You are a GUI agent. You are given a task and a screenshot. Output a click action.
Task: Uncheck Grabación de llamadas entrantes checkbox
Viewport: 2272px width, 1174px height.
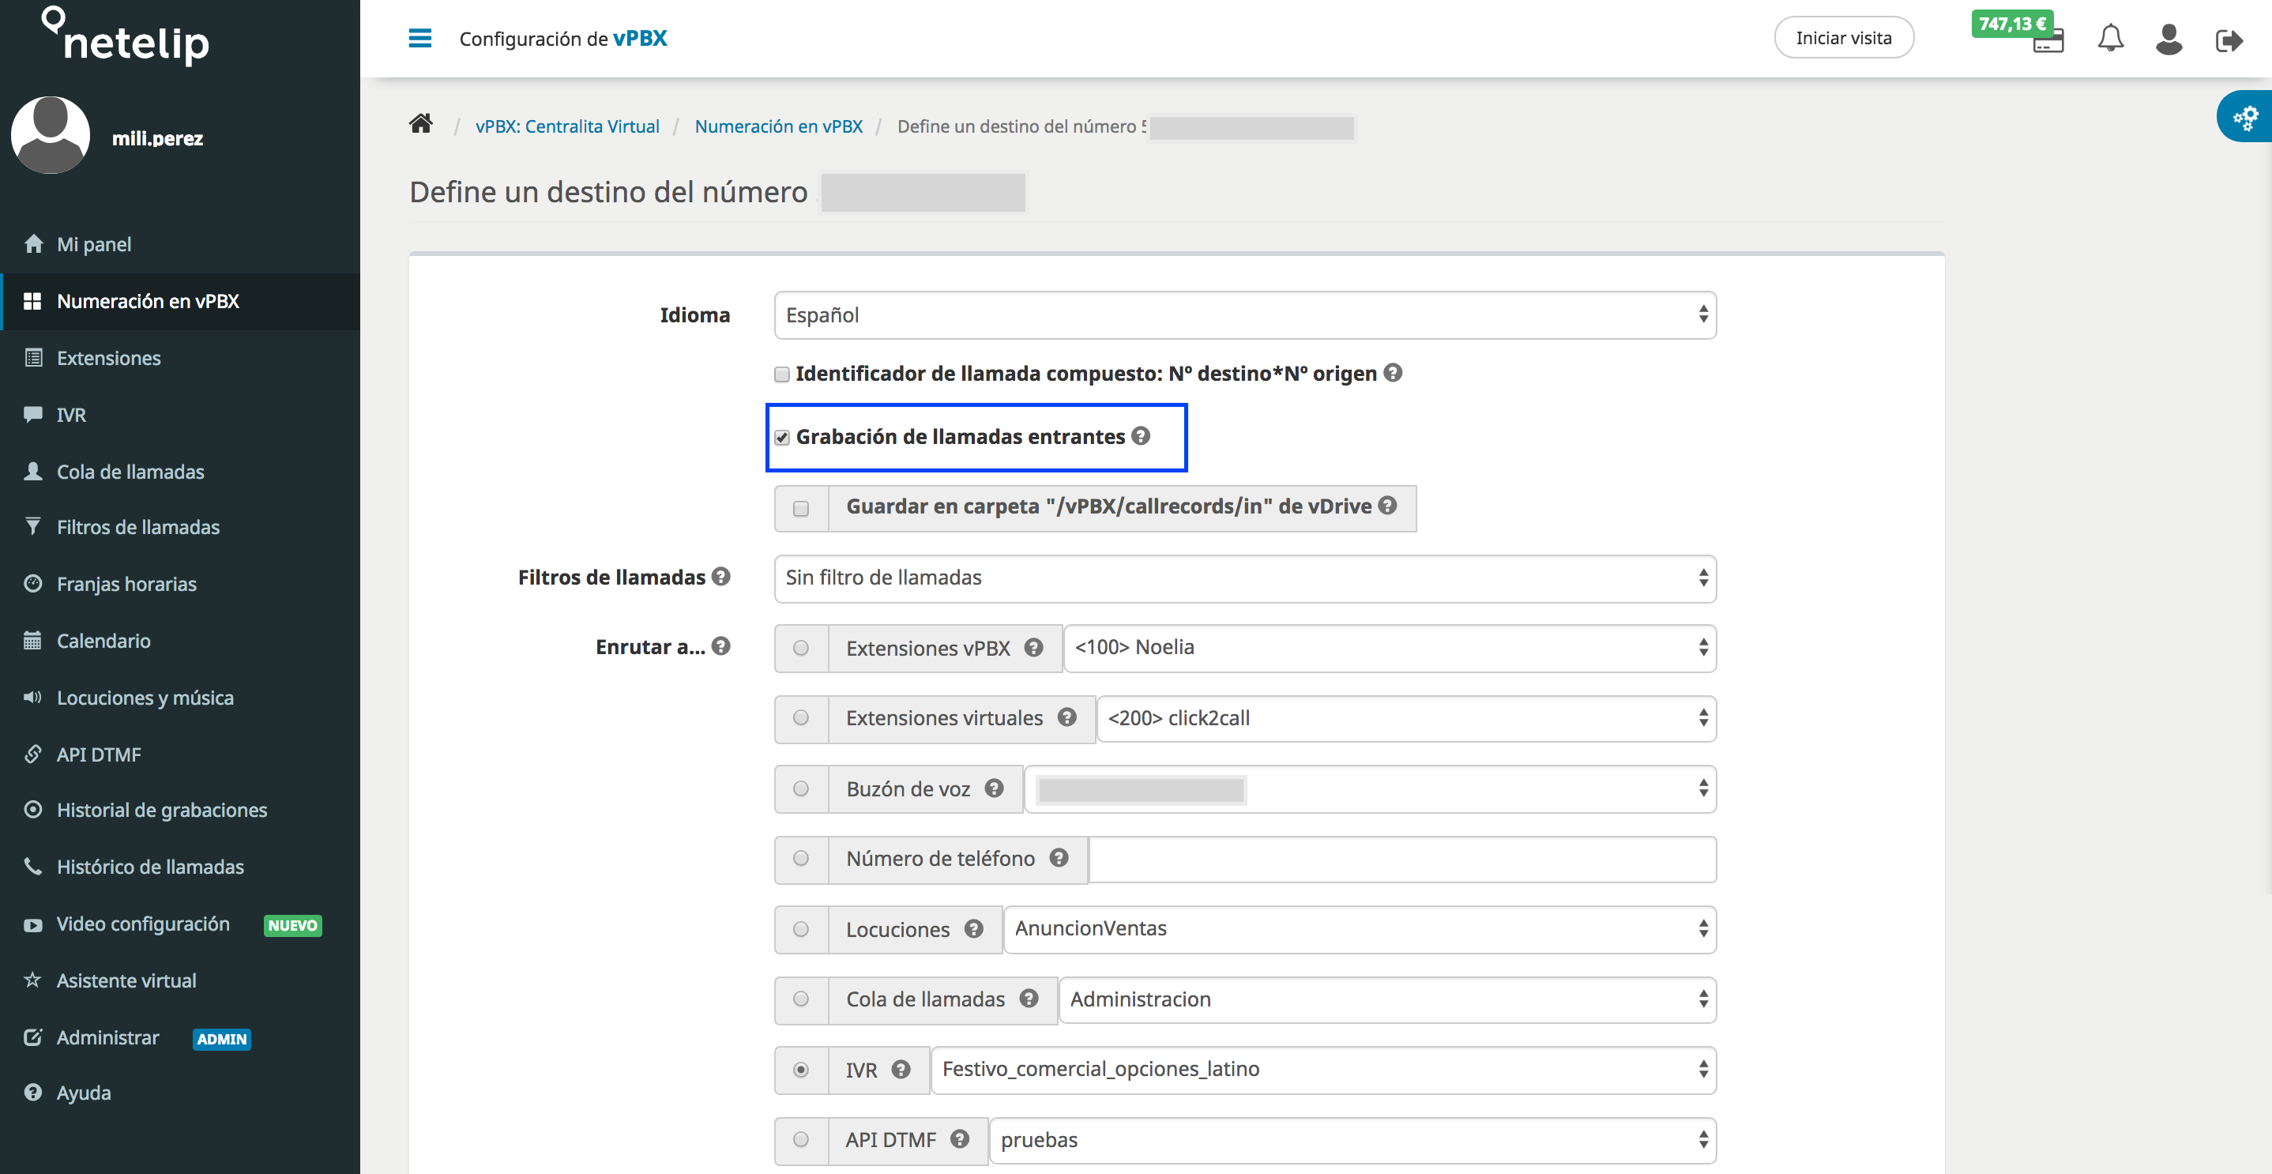click(x=781, y=438)
